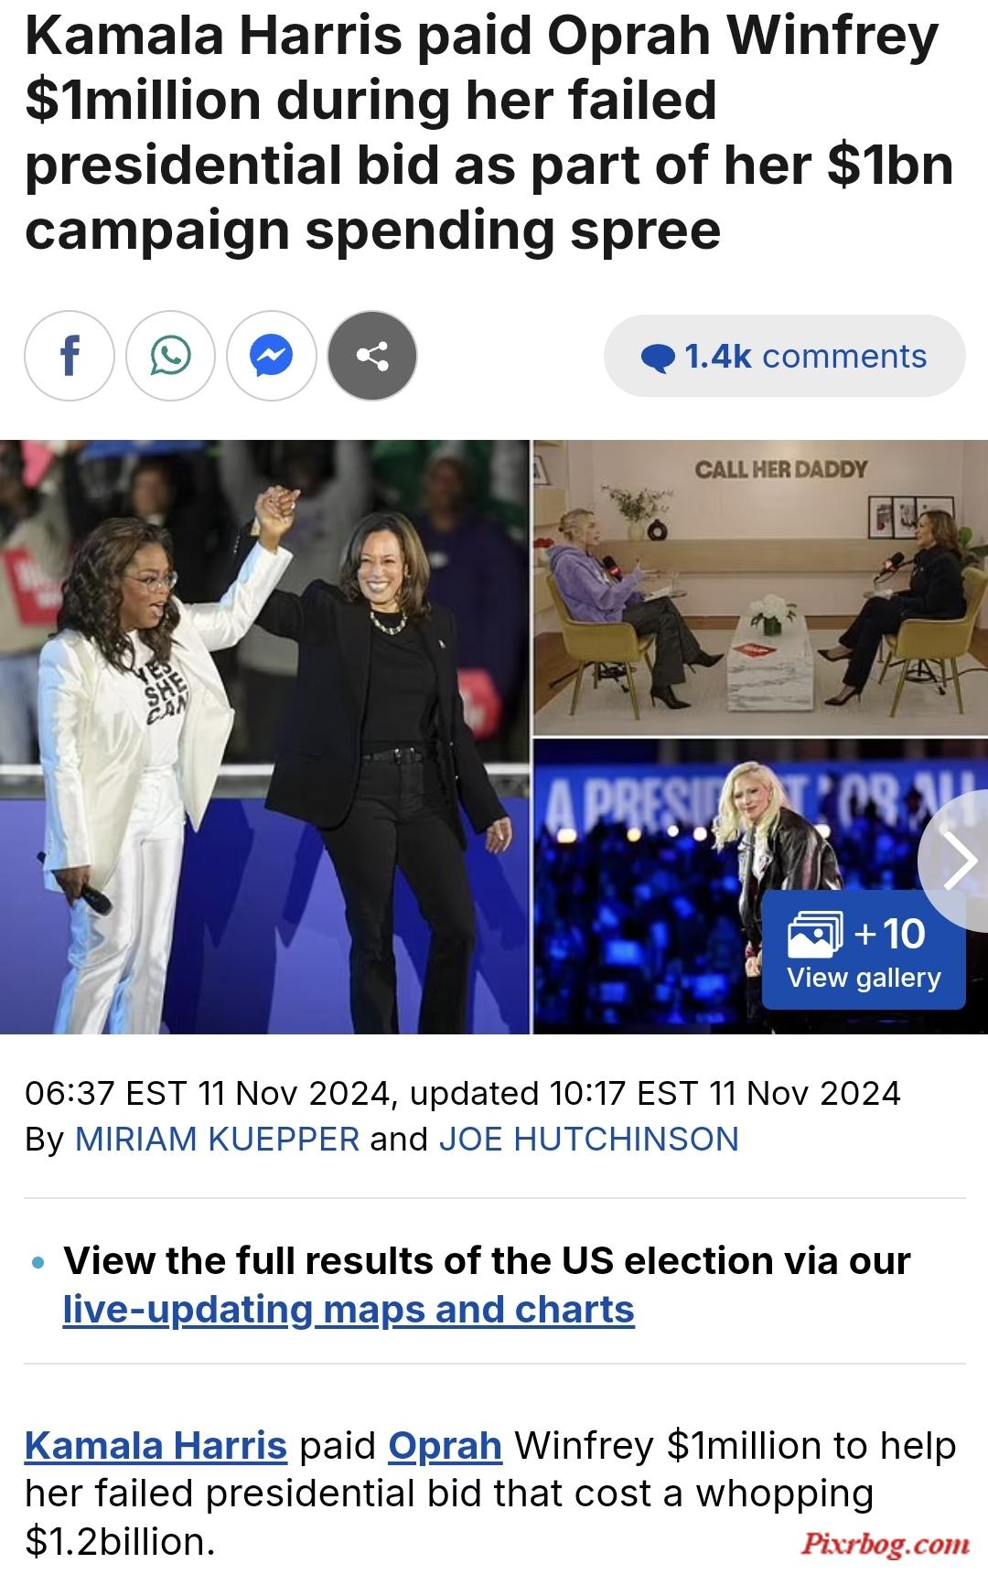Screen dimensions: 988x1574
Task: Follow the Kamala Harris topic link
Action: click(156, 1446)
